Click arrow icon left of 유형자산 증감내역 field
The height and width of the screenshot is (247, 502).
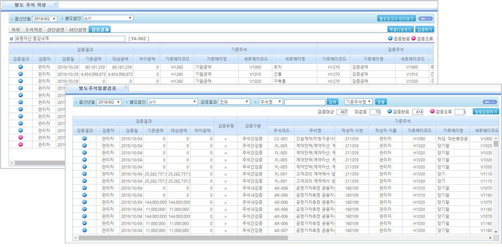tap(12, 39)
